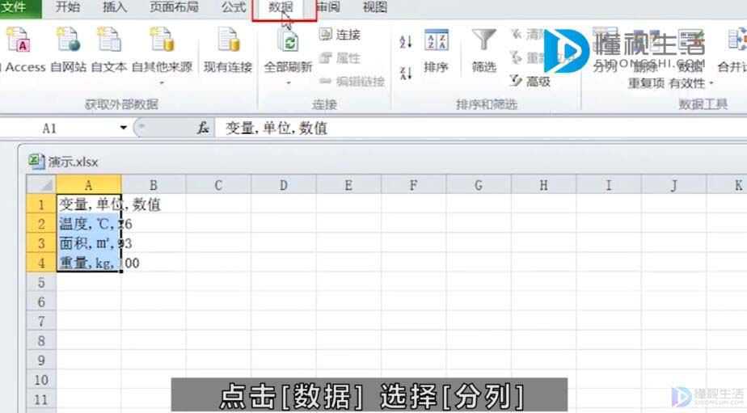Go to the 页面布局 tab
747x413 pixels.
pyautogui.click(x=174, y=7)
